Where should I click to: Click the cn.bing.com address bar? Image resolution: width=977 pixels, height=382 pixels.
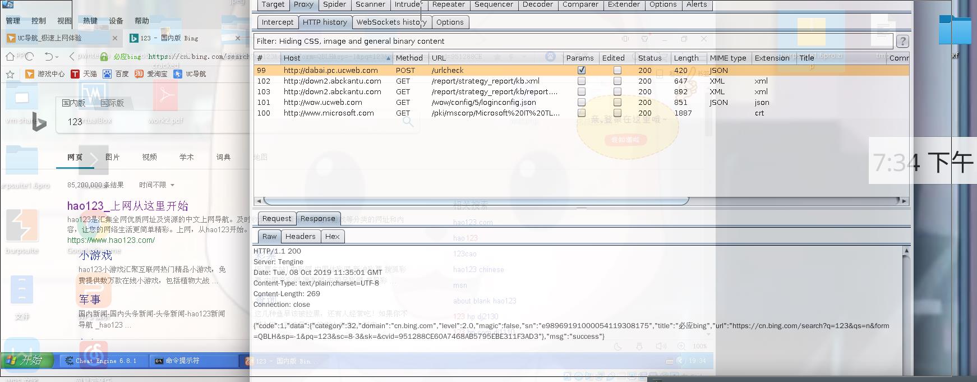tap(198, 57)
